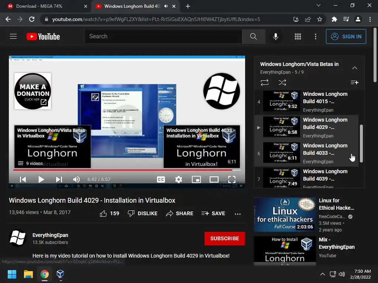Open EverythingEpan channel avatar
Screen dimensions: 378x283
[x=18, y=238]
